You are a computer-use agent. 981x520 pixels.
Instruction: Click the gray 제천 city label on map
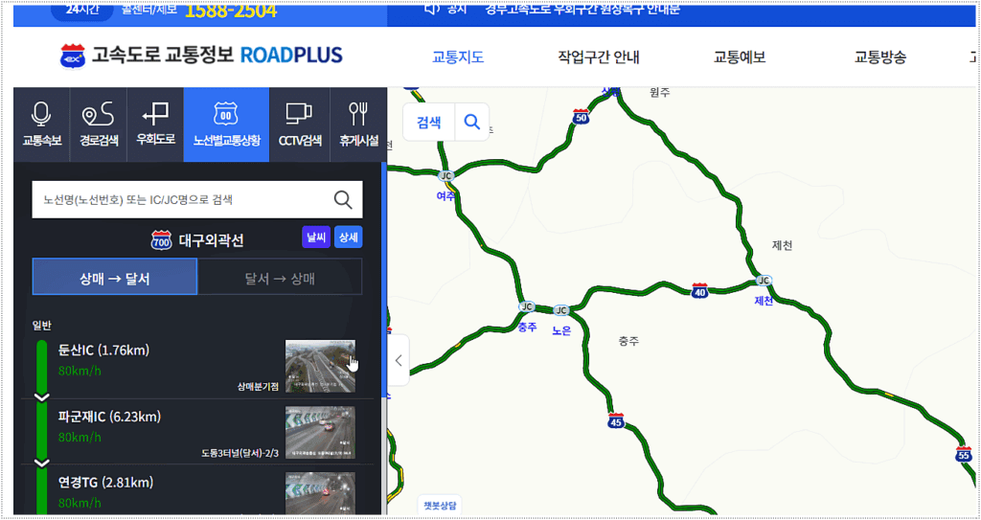point(783,245)
